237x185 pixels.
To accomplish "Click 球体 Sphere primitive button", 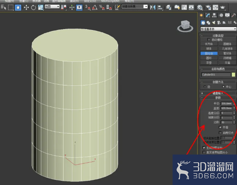I will [209, 49].
